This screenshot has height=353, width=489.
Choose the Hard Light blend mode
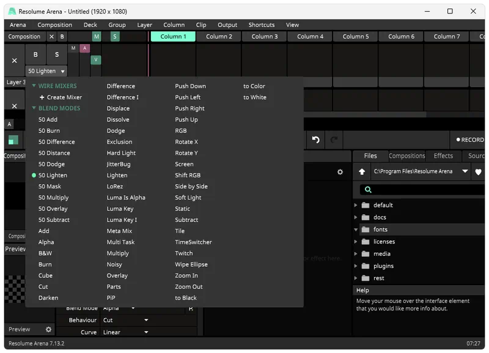[x=121, y=153]
